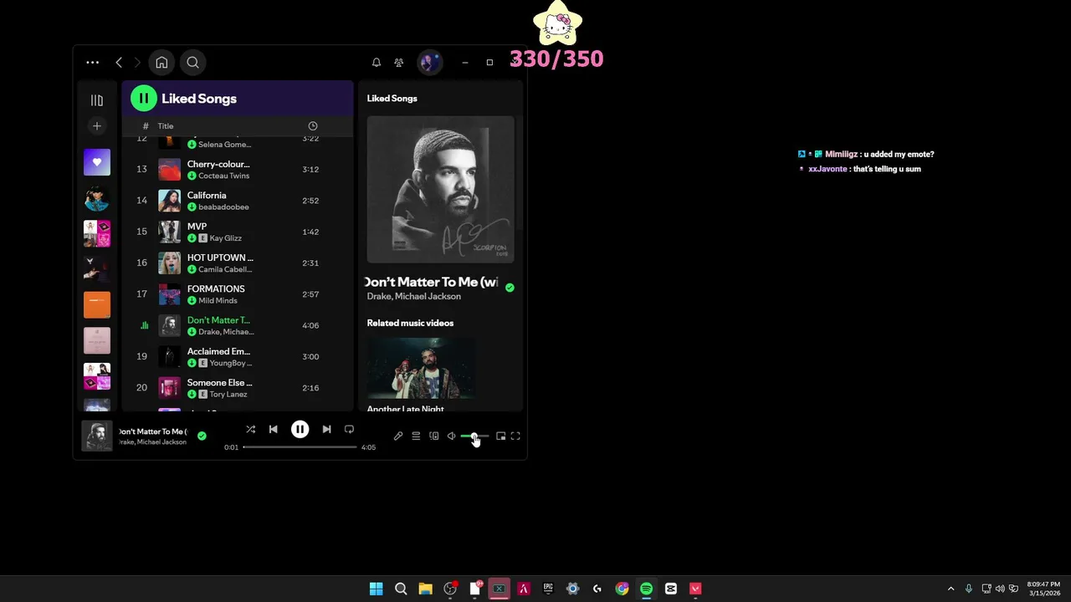This screenshot has width=1071, height=602.
Task: Open the taskbar clock and date
Action: coord(1043,589)
